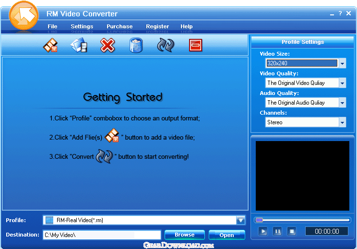This screenshot has width=357, height=249.
Task: Click the Convert icon in step 3
Action: [x=104, y=156]
